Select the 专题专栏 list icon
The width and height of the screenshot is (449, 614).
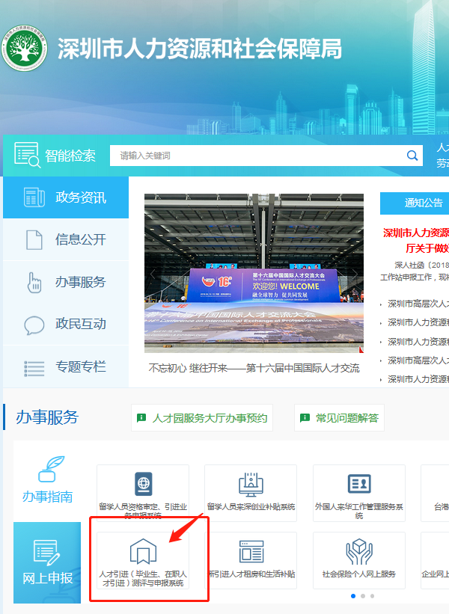coord(34,368)
